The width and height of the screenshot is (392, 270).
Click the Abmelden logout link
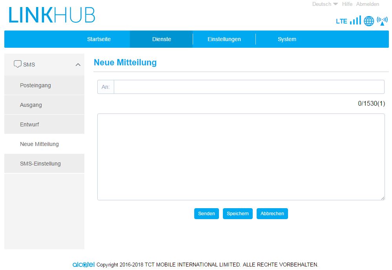point(368,4)
